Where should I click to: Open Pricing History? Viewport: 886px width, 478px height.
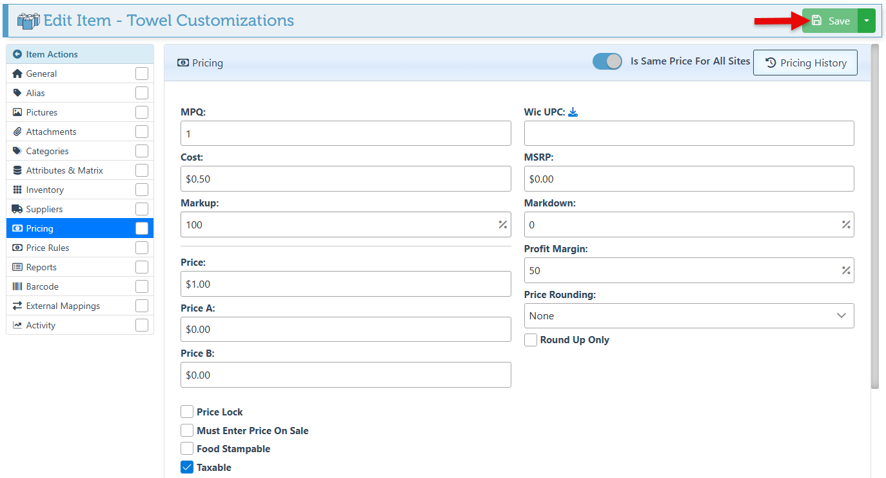click(805, 63)
